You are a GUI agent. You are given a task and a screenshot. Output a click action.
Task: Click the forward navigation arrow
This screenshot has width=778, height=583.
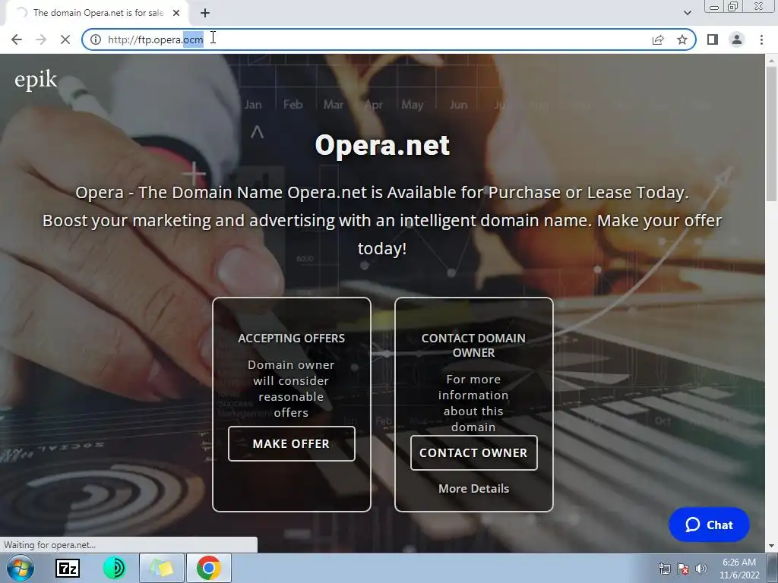pos(41,39)
